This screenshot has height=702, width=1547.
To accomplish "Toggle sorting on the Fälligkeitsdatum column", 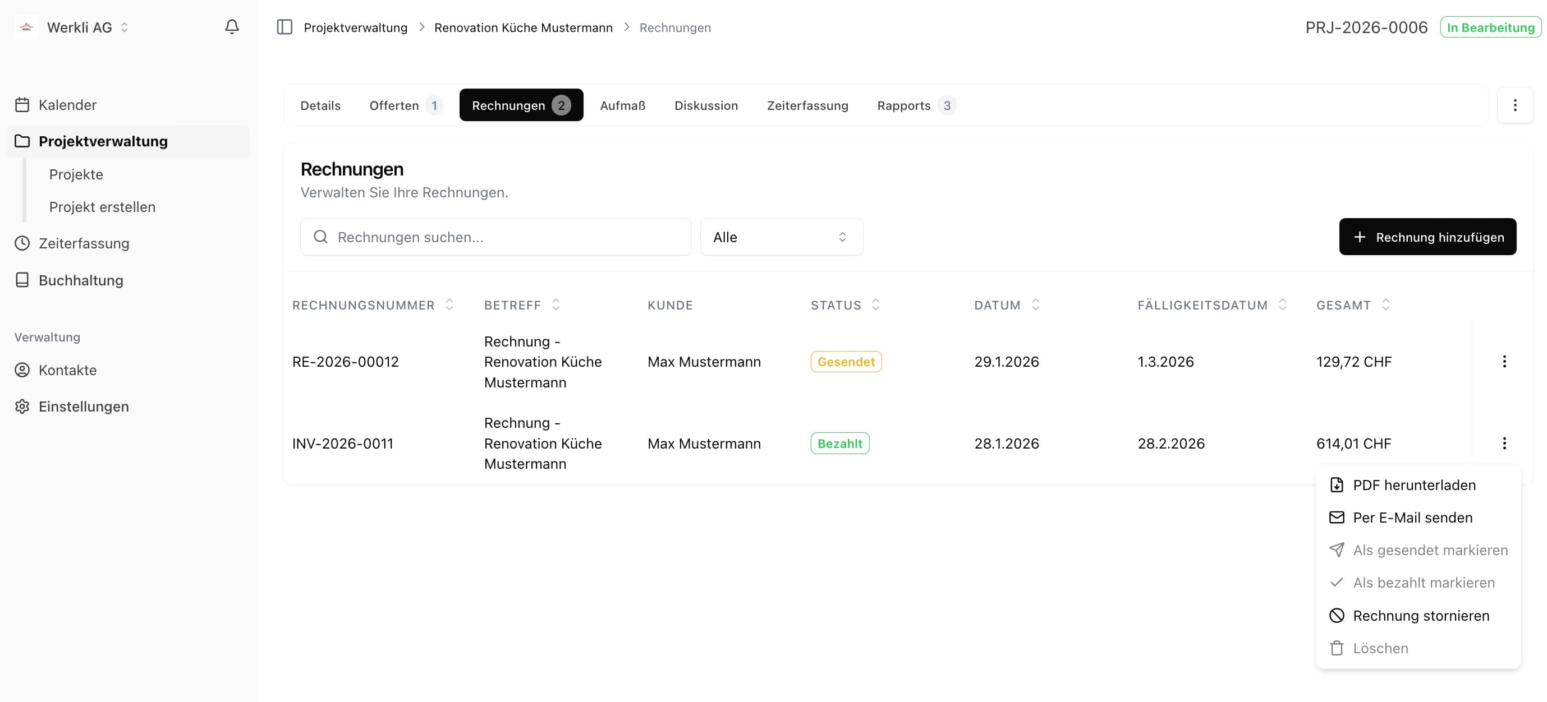I will (x=1283, y=305).
